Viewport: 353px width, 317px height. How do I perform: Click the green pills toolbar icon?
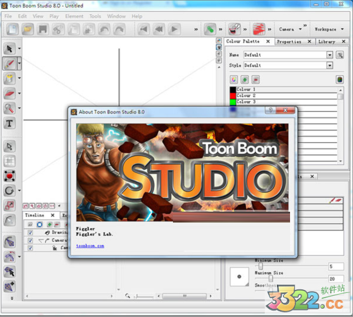(x=210, y=29)
